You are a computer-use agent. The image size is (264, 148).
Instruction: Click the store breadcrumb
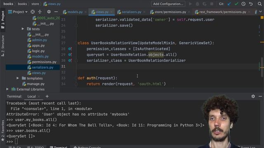35,4
